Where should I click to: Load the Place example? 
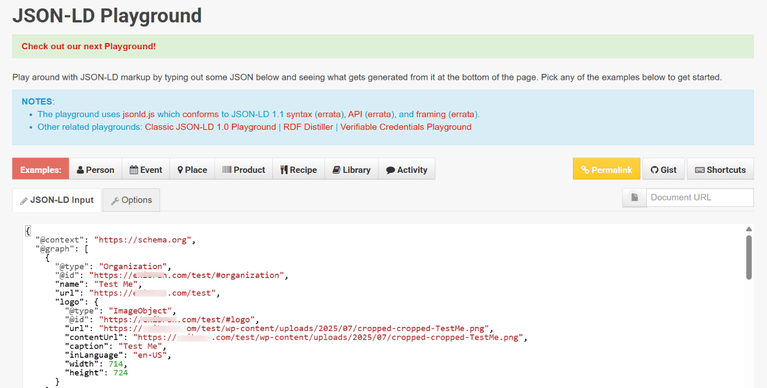pyautogui.click(x=192, y=170)
